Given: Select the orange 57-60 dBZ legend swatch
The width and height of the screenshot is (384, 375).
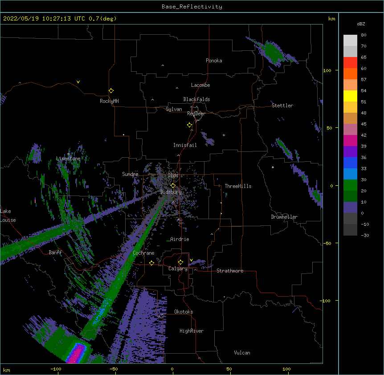Looking at the screenshot, I should coord(350,73).
